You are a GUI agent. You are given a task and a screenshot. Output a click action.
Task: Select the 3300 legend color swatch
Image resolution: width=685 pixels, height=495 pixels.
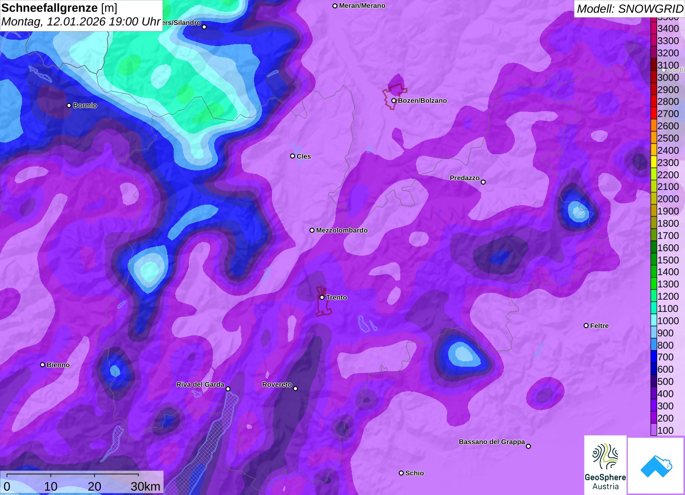click(654, 41)
